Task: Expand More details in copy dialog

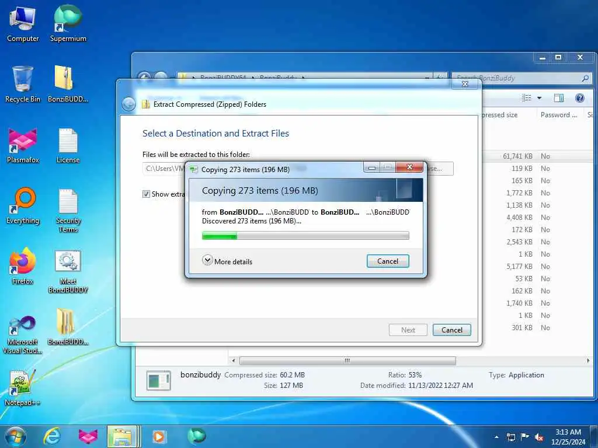Action: pyautogui.click(x=227, y=261)
